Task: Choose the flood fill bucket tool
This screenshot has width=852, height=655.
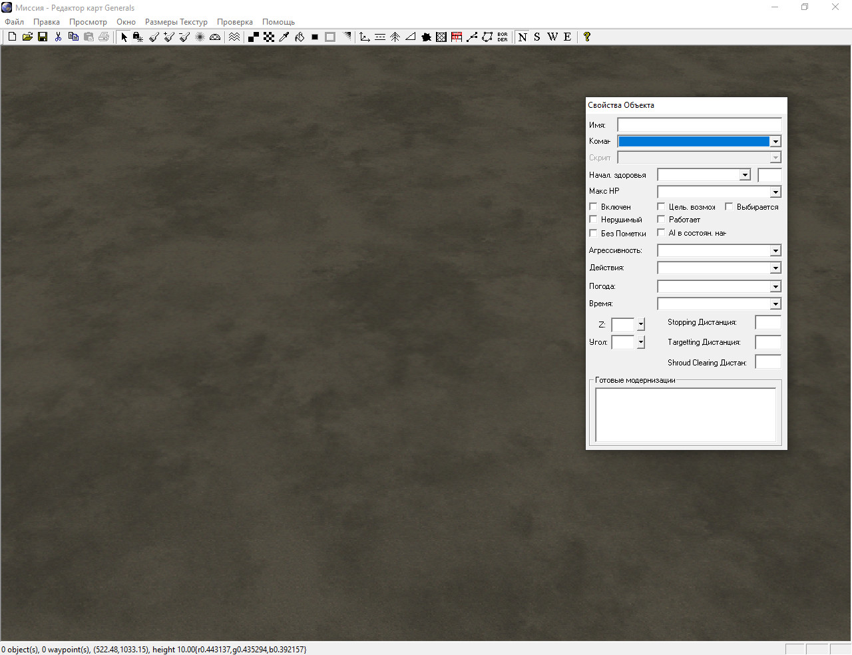Action: (300, 37)
